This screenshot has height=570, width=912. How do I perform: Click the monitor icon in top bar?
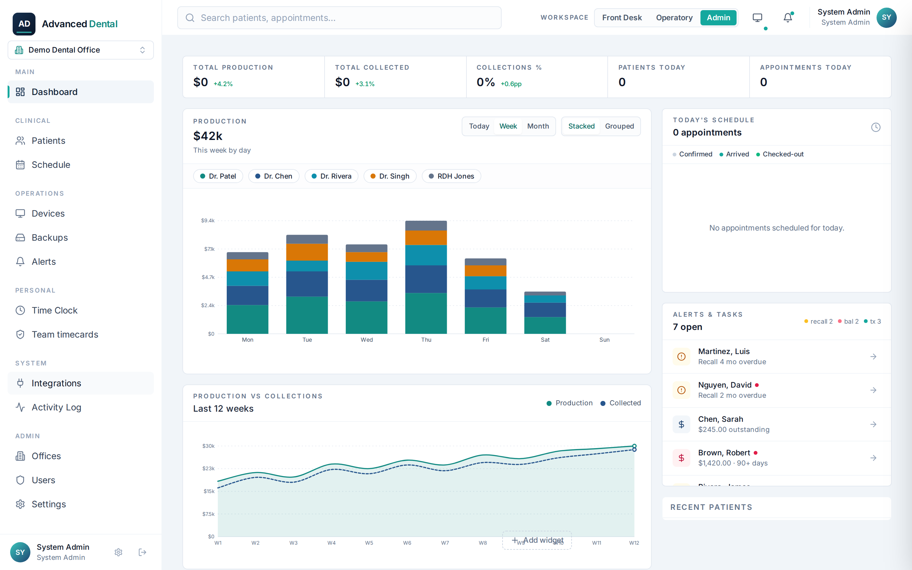pyautogui.click(x=757, y=18)
